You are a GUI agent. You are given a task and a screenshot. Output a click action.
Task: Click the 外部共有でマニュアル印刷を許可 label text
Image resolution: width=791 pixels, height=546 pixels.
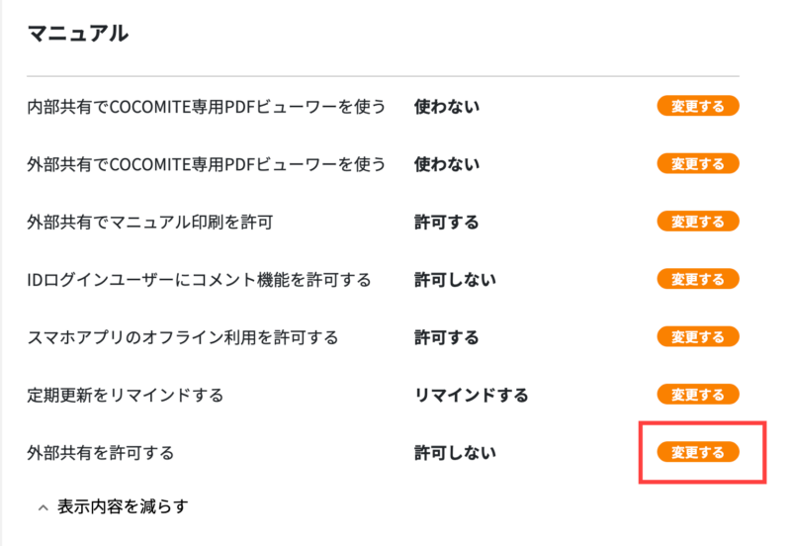149,222
